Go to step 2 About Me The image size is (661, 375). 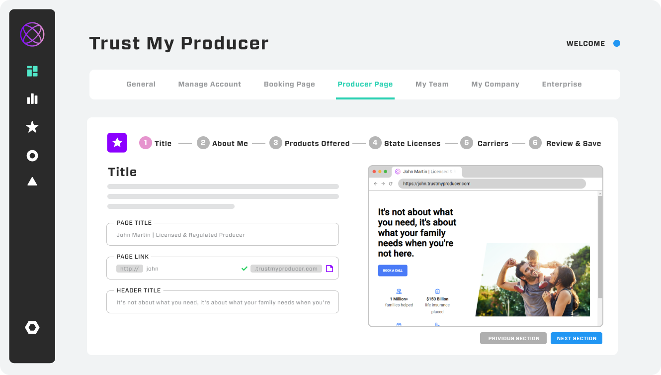223,143
